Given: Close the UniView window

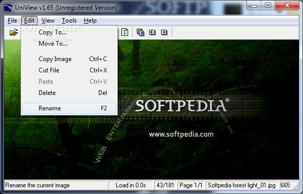Looking at the screenshot, I should pos(287,6).
